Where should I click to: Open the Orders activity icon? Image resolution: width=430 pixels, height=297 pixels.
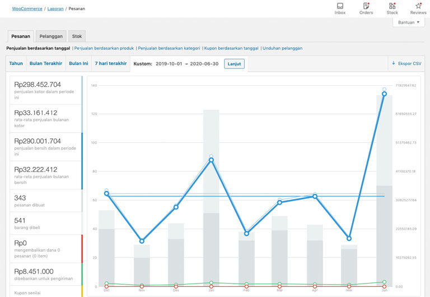coord(366,8)
